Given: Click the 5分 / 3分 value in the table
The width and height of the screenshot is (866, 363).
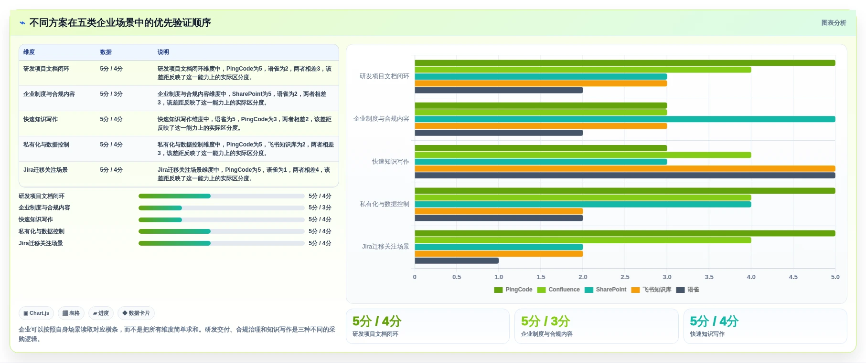Looking at the screenshot, I should 111,94.
